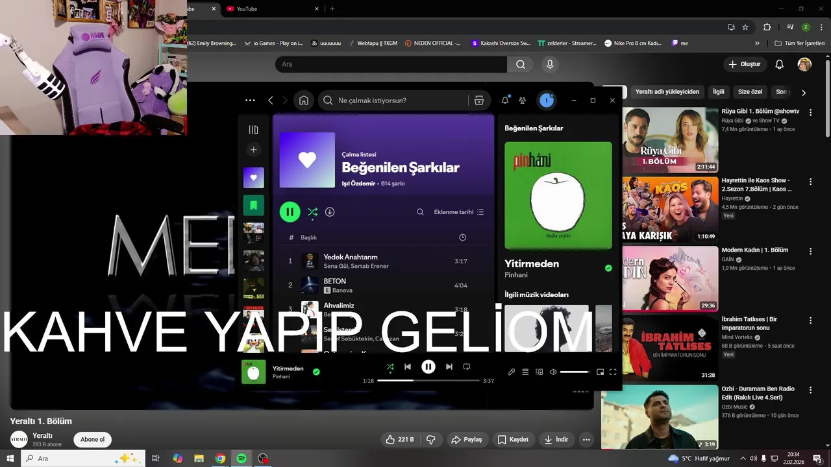Image resolution: width=831 pixels, height=467 pixels.
Task: Open the Spotify three-dots menu
Action: tap(250, 101)
